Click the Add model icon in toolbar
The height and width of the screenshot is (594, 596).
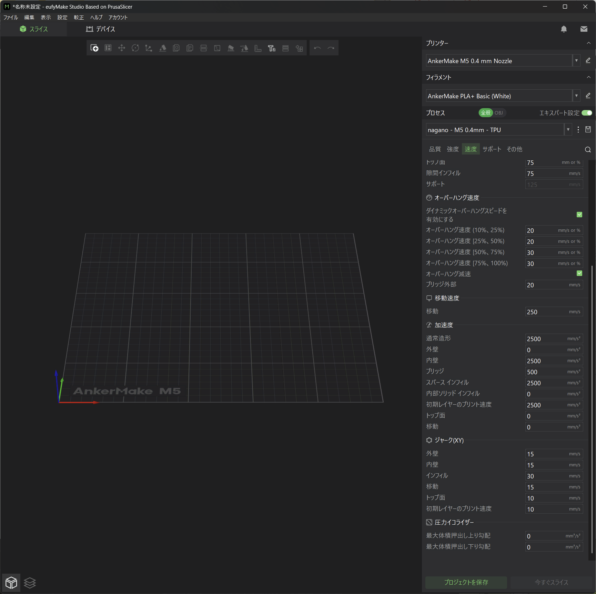pos(94,48)
